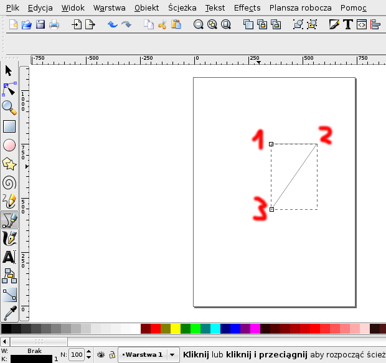Select the Selector arrow tool
Viewport: 386px width, 363px height.
pyautogui.click(x=9, y=70)
